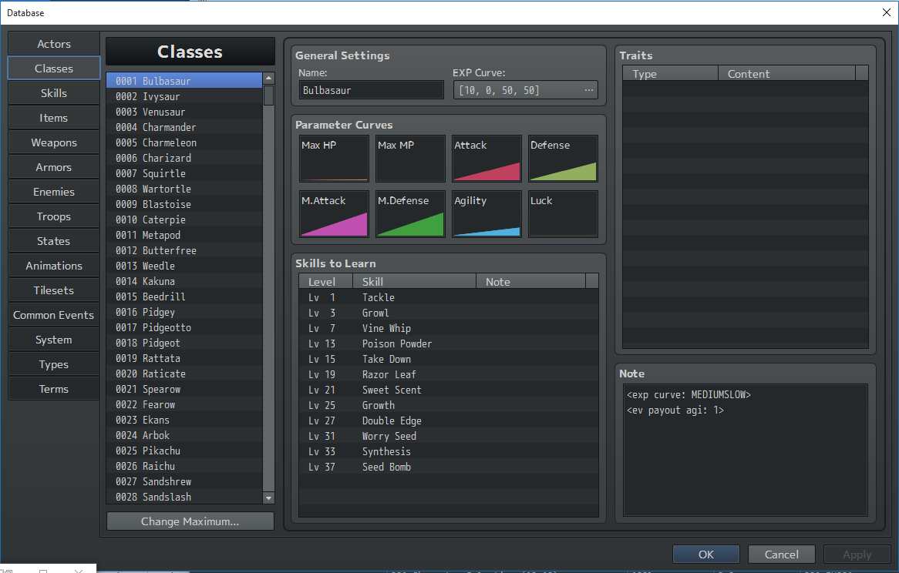Select the Lv 3 Growl skill row
Viewport: 899px width, 573px height.
click(449, 313)
